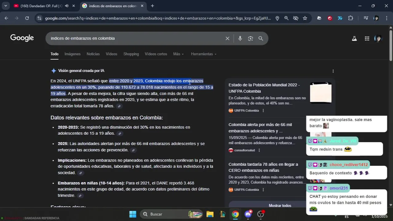Image resolution: width=393 pixels, height=221 pixels.
Task: Open 'Colombia alerta por más de 66 mil' source
Action: click(260, 128)
